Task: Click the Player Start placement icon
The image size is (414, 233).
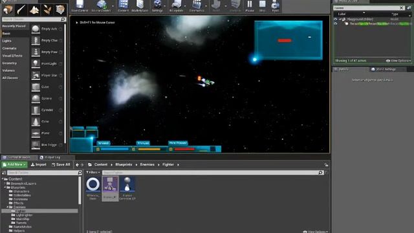Action: tap(36, 75)
